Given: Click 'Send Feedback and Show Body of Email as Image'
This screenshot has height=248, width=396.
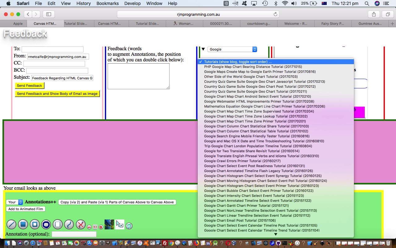Looking at the screenshot, I should tap(57, 94).
